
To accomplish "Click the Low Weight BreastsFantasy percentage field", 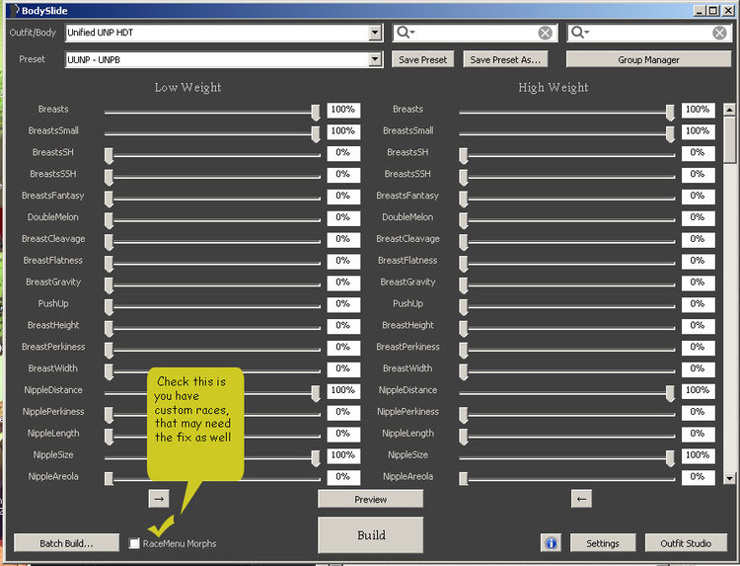I will click(343, 196).
